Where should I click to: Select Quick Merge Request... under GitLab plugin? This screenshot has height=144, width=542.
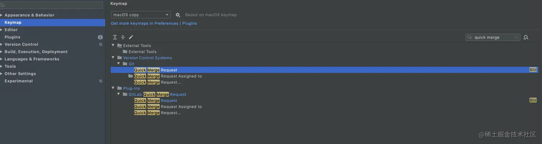[x=157, y=113]
